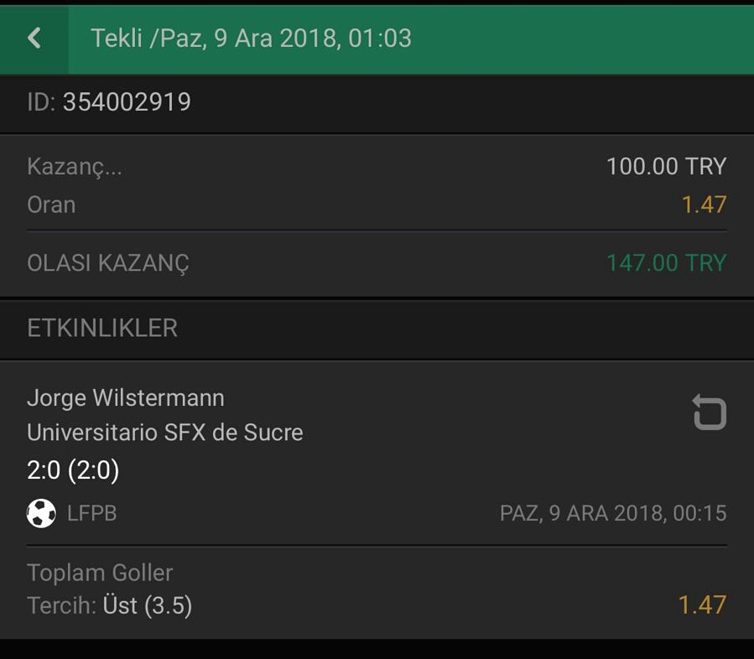
Task: Open the Tekli bet header title
Action: (x=251, y=38)
